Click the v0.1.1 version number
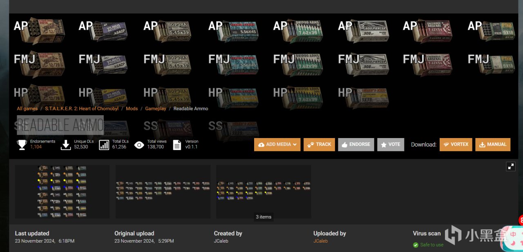 191,147
